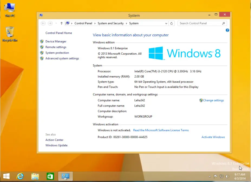
Task: Open File Explorer from taskbar
Action: tap(35, 176)
